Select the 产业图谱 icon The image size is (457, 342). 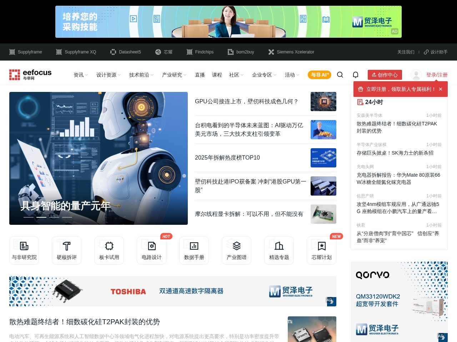tap(236, 250)
